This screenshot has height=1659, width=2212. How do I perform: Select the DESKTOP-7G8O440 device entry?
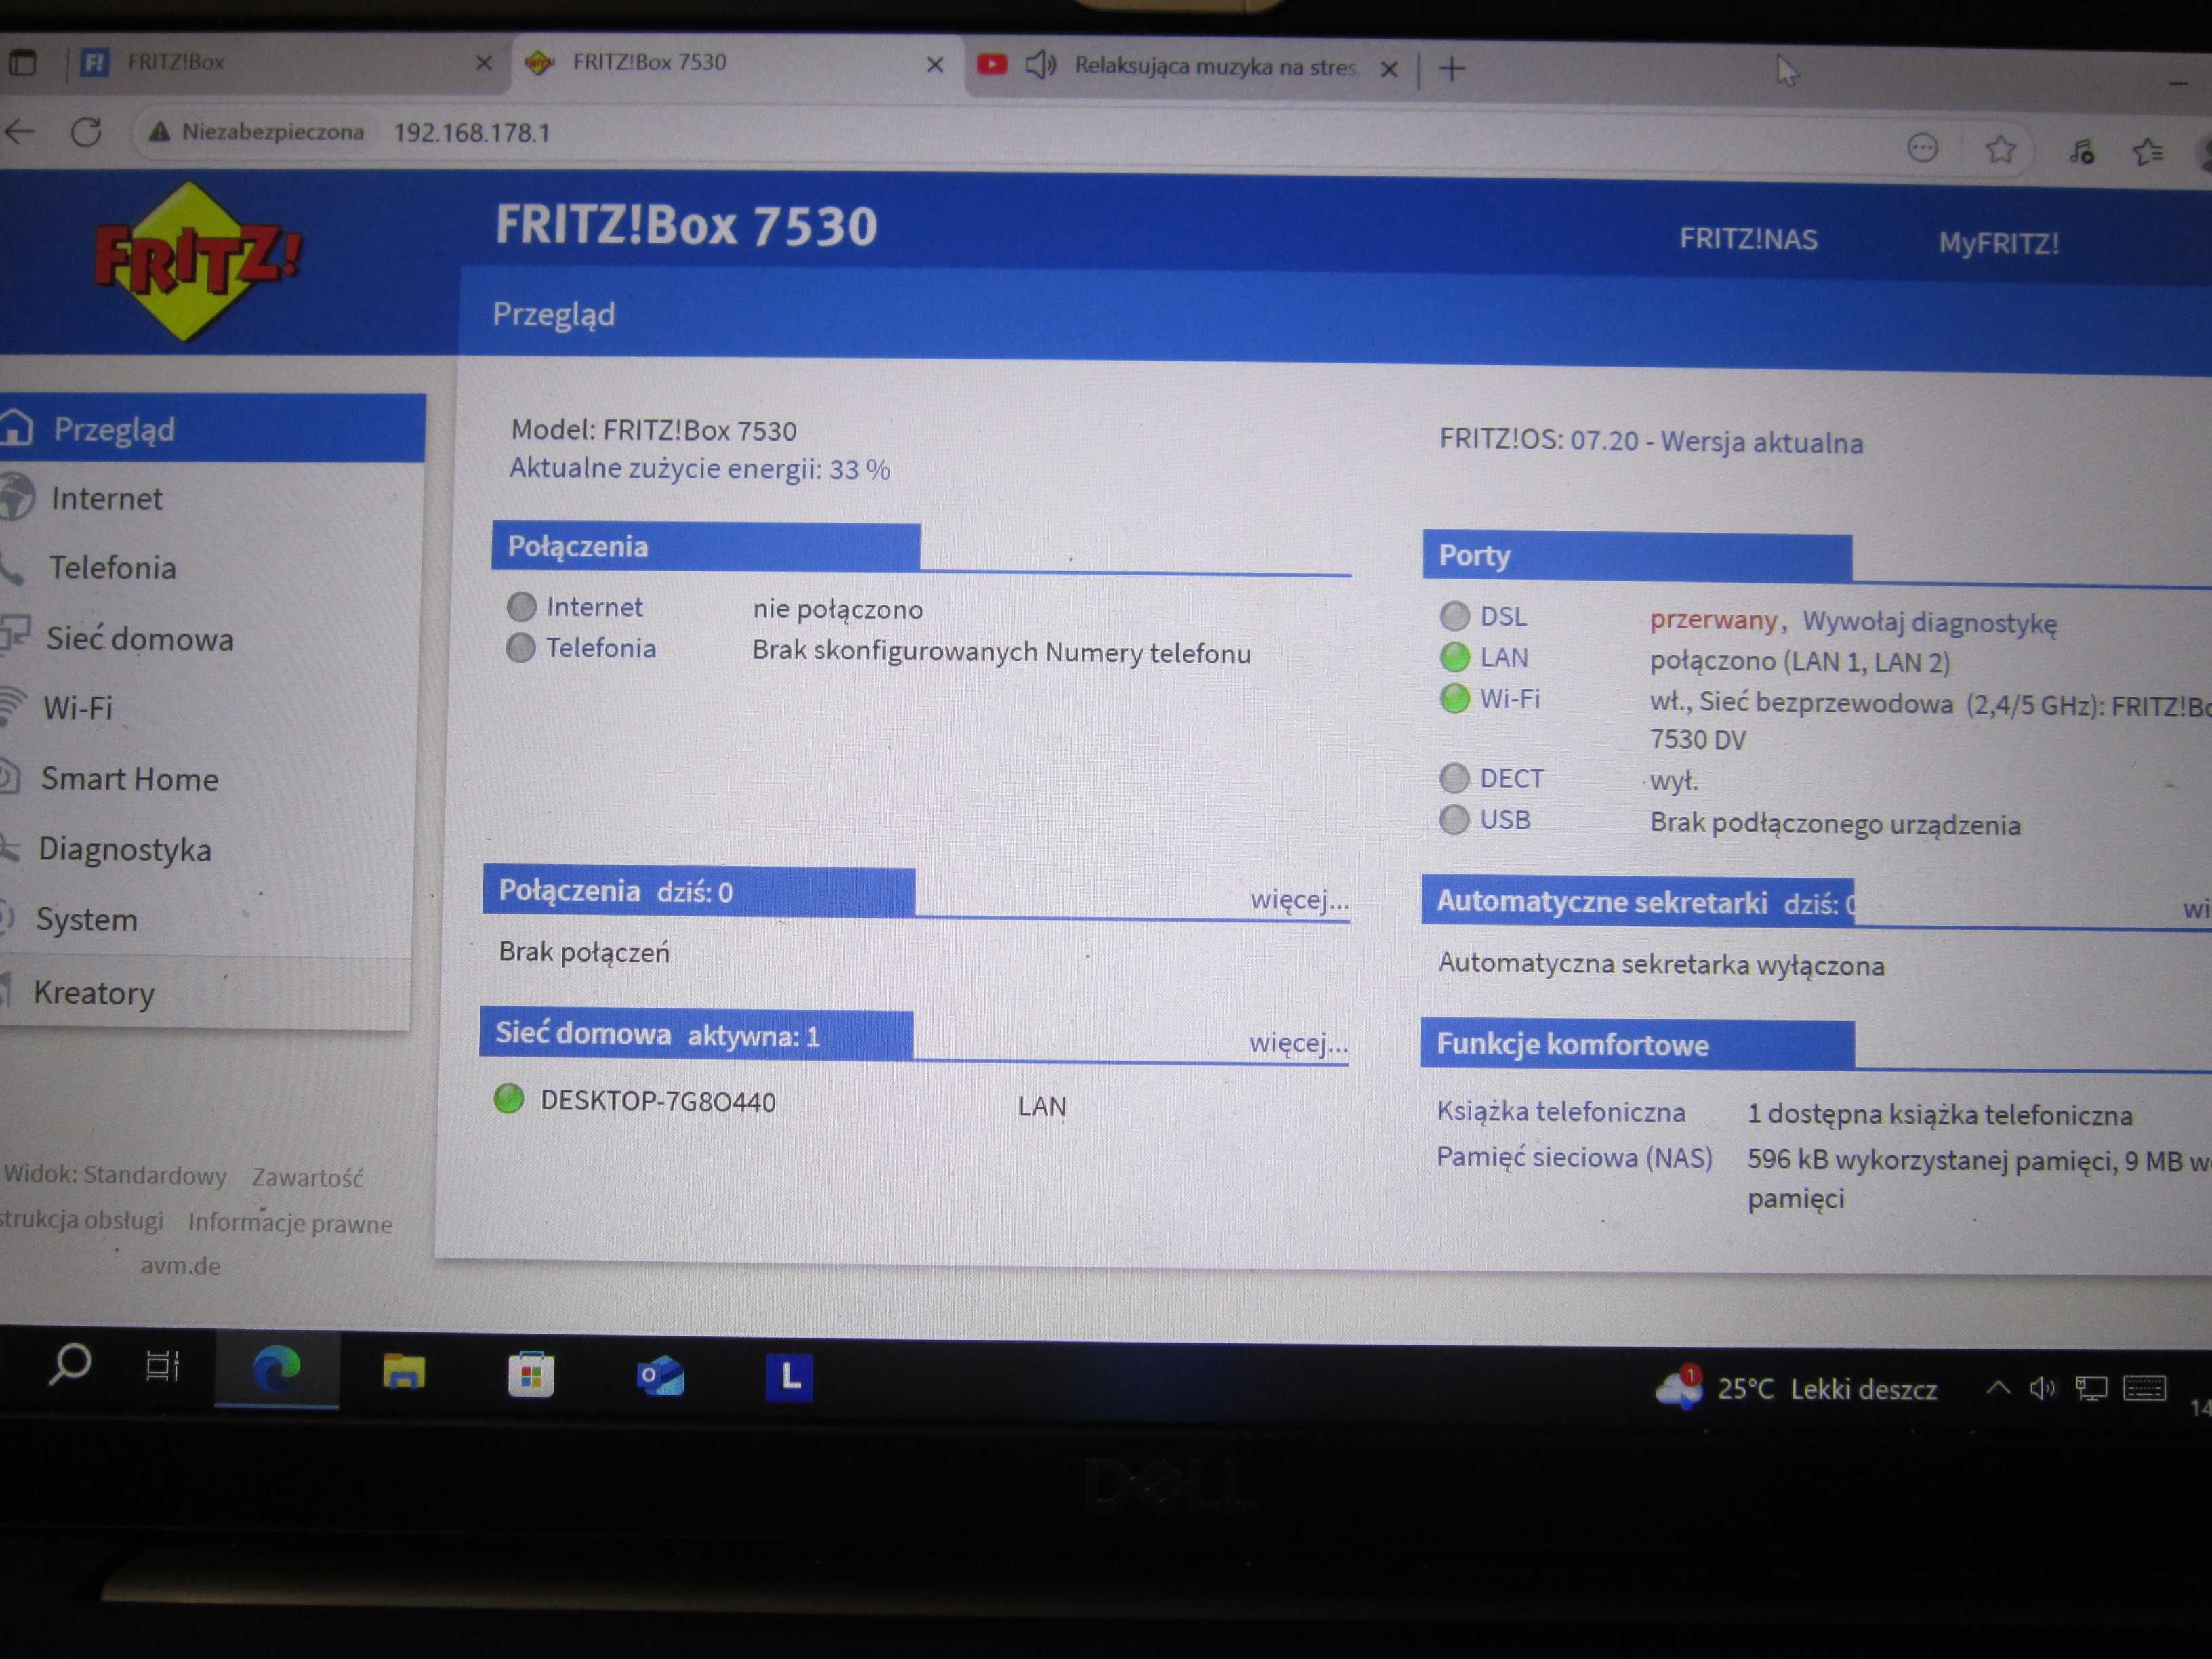point(658,1101)
